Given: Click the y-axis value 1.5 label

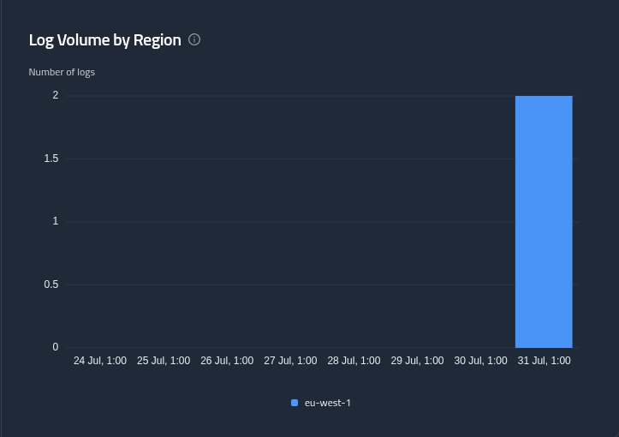Looking at the screenshot, I should click(51, 159).
